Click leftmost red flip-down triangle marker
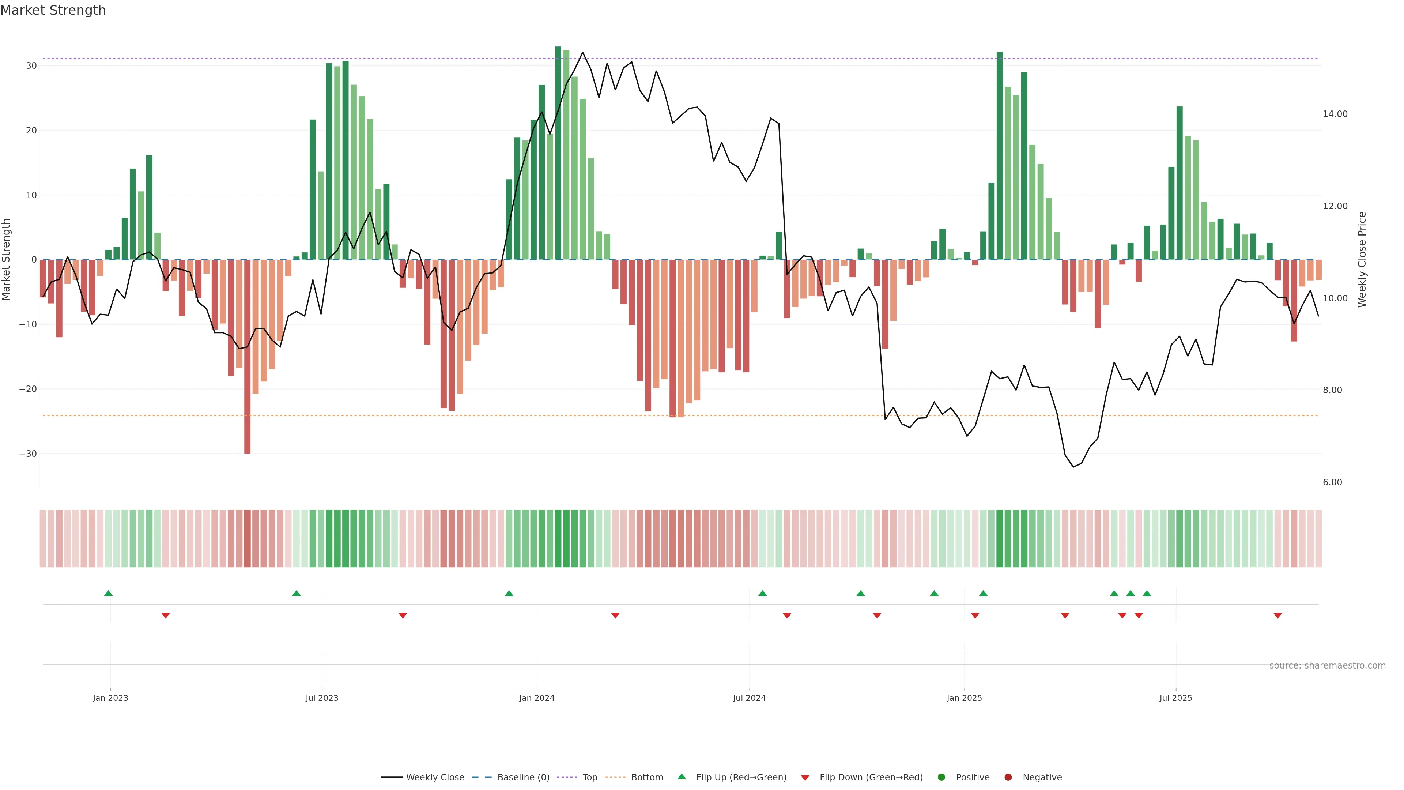Image resolution: width=1404 pixels, height=790 pixels. point(166,616)
